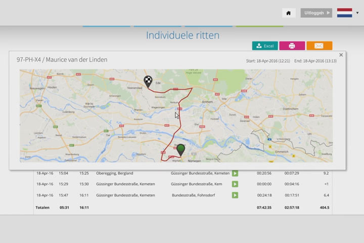Image resolution: width=364 pixels, height=243 pixels.
Task: Click Doetinchem label on the map
Action: click(296, 108)
